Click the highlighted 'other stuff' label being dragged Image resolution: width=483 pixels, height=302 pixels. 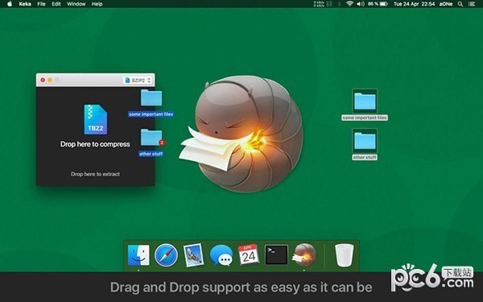pyautogui.click(x=151, y=154)
